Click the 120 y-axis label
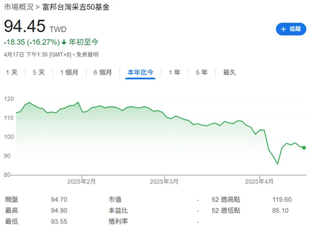Viewport: 316px width, 230px height. click(9, 99)
